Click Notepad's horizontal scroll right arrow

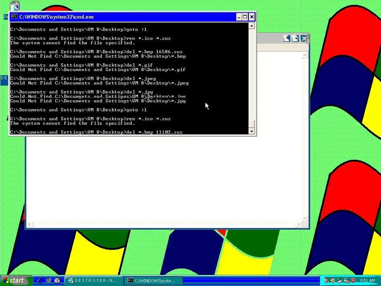[299, 225]
